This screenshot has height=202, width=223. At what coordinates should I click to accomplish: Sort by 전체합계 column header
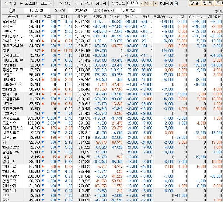(x=99, y=17)
